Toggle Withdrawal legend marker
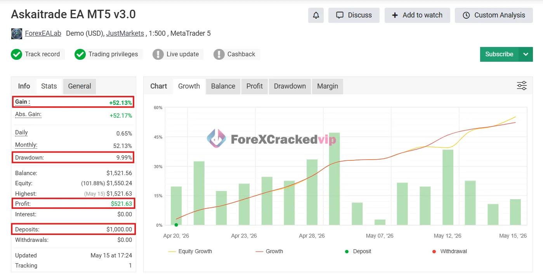Viewport: 543px width, 278px height. 449,251
